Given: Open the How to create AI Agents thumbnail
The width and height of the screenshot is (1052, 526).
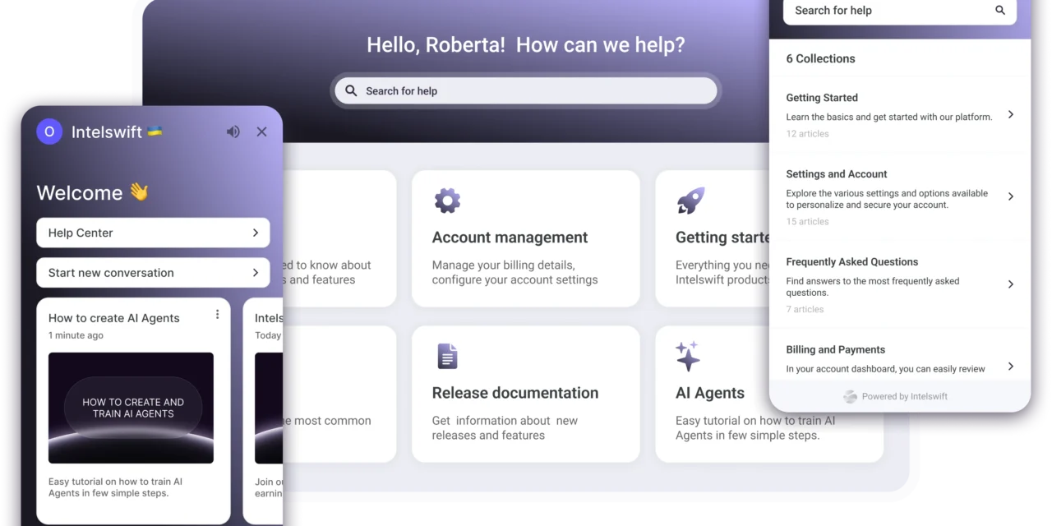Looking at the screenshot, I should (131, 408).
